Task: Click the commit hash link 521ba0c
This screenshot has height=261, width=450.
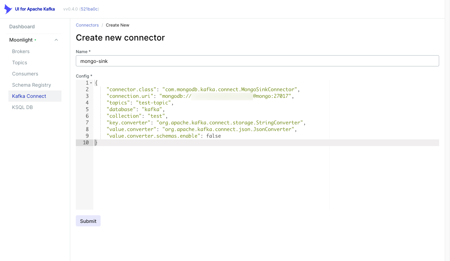Action: [x=89, y=9]
